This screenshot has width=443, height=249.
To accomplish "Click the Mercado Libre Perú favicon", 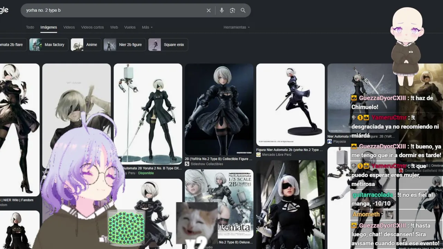I will [x=258, y=155].
